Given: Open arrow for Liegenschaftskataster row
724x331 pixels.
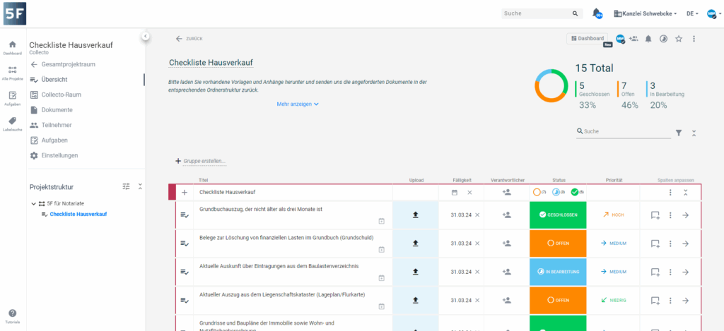Looking at the screenshot, I should (x=685, y=300).
